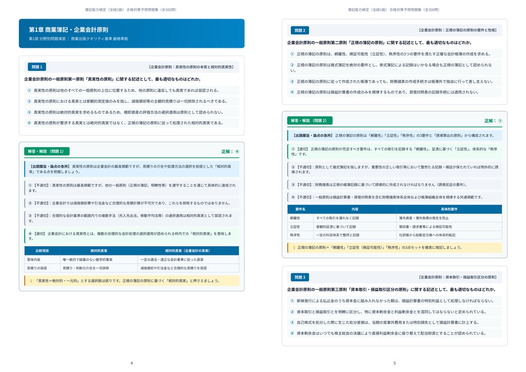Click explanation ①【不適切】for 問題 1
The width and height of the screenshot is (526, 372).
[x=131, y=188]
